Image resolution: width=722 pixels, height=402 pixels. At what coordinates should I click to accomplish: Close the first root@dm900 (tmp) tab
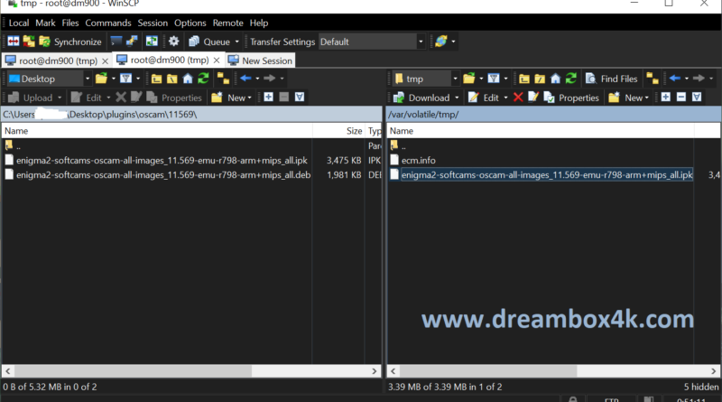pyautogui.click(x=105, y=61)
